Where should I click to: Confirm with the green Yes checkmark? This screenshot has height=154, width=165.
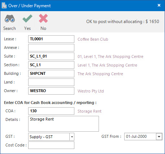27,19
